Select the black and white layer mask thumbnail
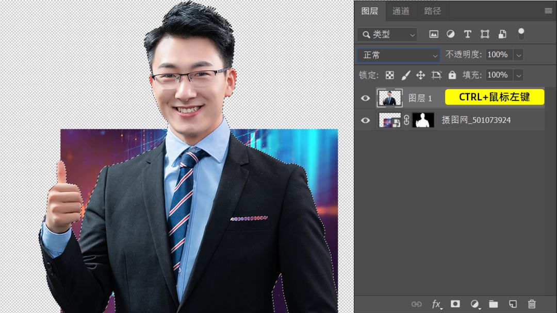Image resolution: width=557 pixels, height=313 pixels. 423,120
